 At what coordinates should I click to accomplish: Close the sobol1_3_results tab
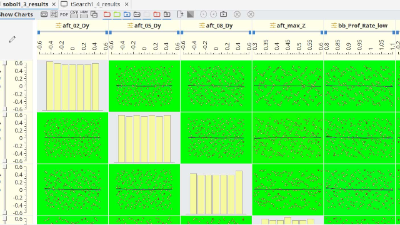pyautogui.click(x=54, y=4)
